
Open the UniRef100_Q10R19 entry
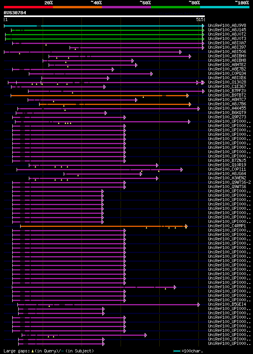[227, 165]
